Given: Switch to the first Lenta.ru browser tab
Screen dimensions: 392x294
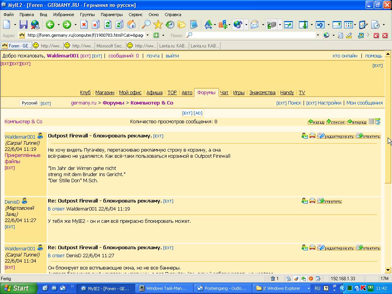Looking at the screenshot, I should [x=173, y=46].
